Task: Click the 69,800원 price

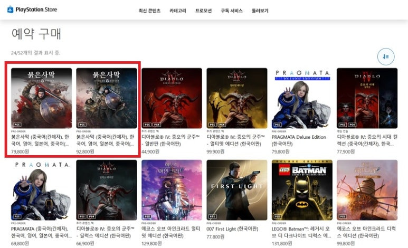Action: pos(20,243)
